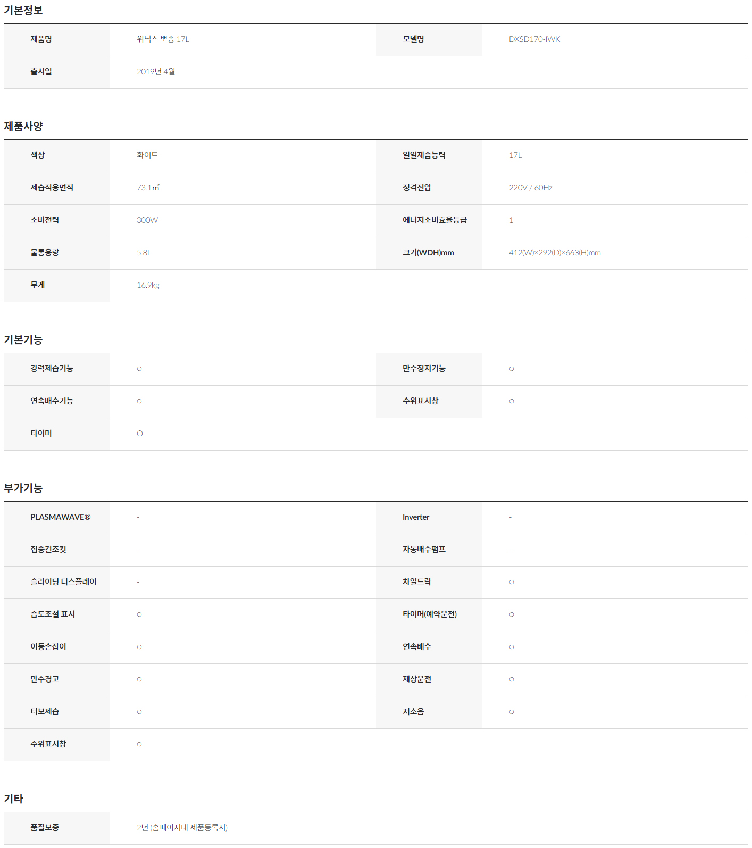Select the product name value 위닉스 뽀송 17L

pyautogui.click(x=163, y=39)
